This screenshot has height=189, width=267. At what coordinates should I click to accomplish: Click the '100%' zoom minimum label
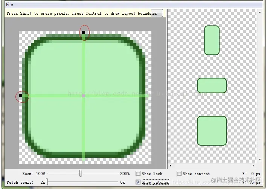(x=41, y=174)
